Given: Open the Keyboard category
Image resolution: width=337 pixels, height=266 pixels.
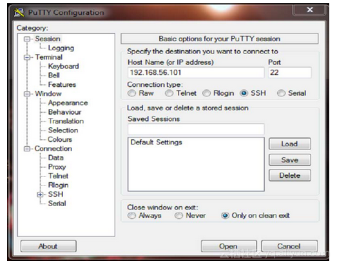Looking at the screenshot, I should (63, 66).
